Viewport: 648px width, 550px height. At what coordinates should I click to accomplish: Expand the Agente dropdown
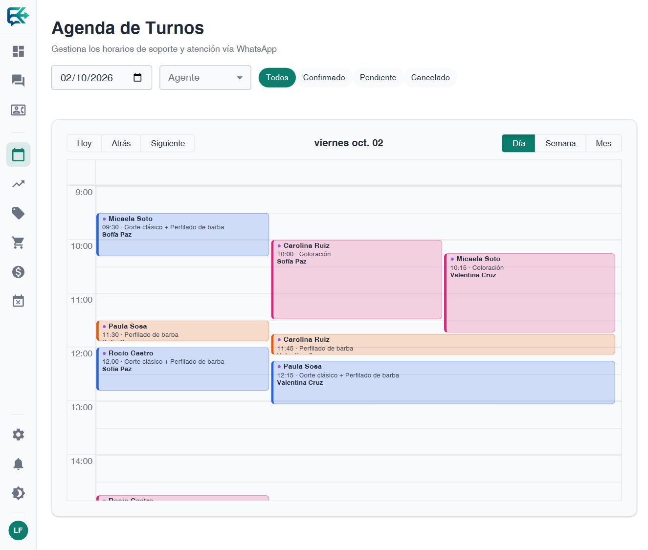[x=205, y=78]
